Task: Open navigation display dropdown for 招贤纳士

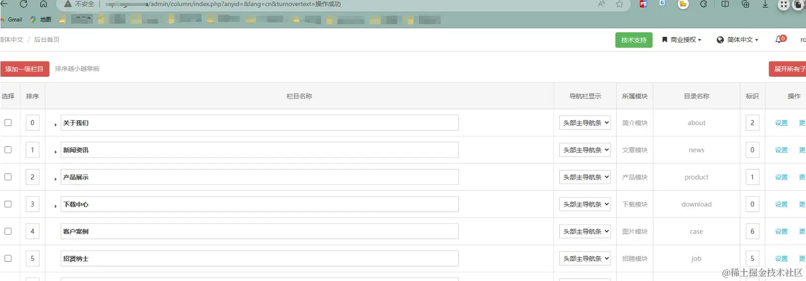Action: click(x=585, y=258)
